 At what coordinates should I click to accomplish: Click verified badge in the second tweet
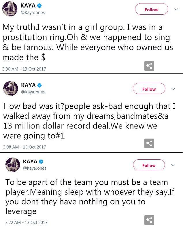pos(40,85)
